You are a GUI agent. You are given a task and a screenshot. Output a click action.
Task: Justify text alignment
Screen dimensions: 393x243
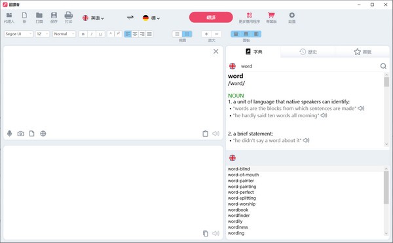[x=149, y=34]
